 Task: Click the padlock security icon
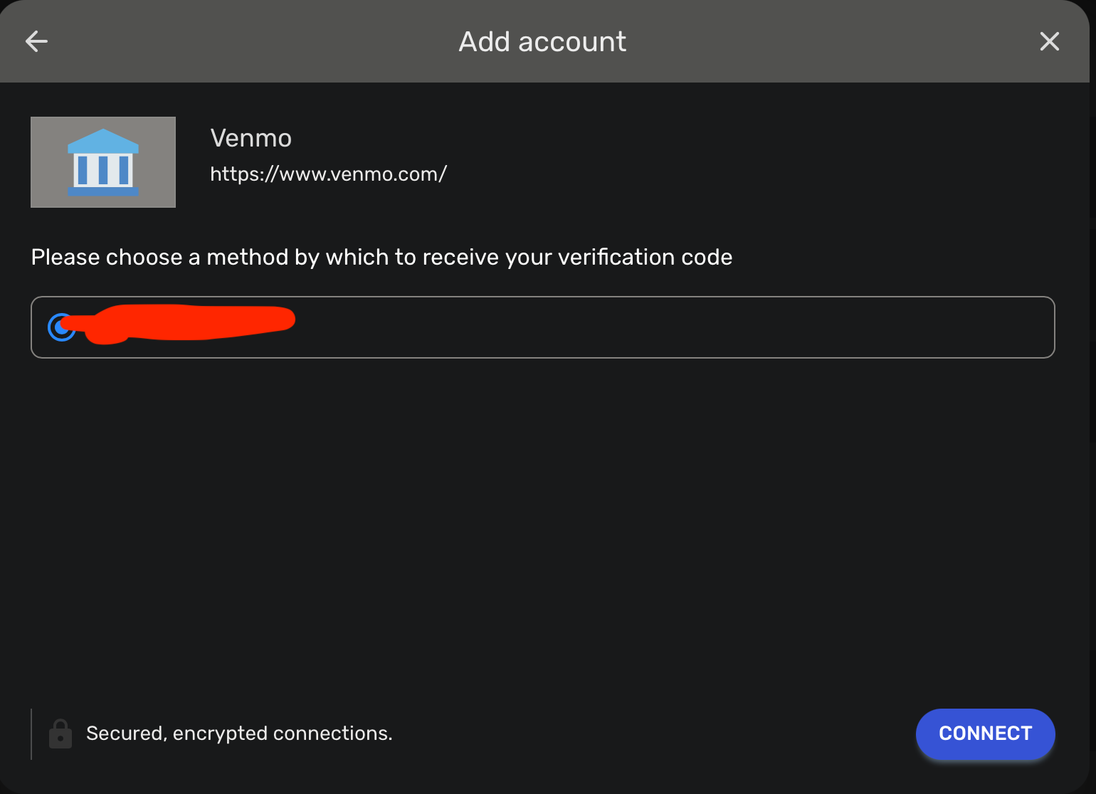tap(60, 734)
